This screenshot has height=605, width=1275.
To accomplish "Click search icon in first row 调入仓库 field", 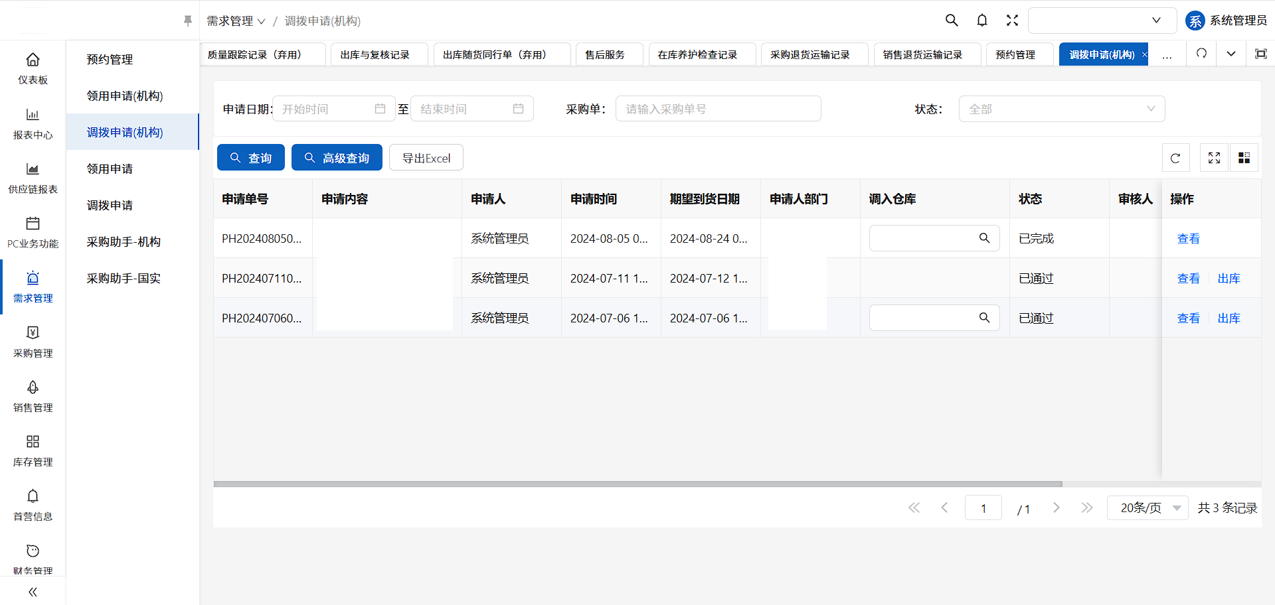I will [984, 238].
